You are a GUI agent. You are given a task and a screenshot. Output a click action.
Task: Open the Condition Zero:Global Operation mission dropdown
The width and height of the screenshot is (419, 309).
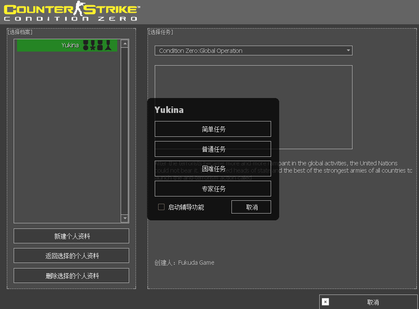[254, 50]
